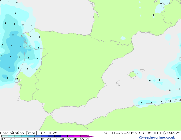
Task: Click the legend value label '50'
Action: tap(88, 139)
